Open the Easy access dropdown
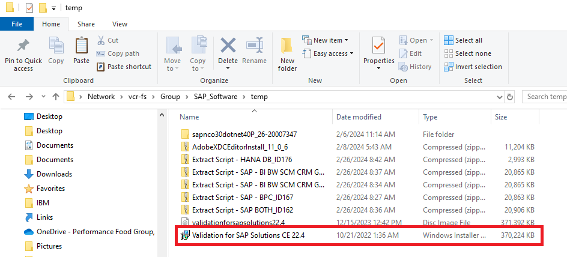 pos(351,53)
